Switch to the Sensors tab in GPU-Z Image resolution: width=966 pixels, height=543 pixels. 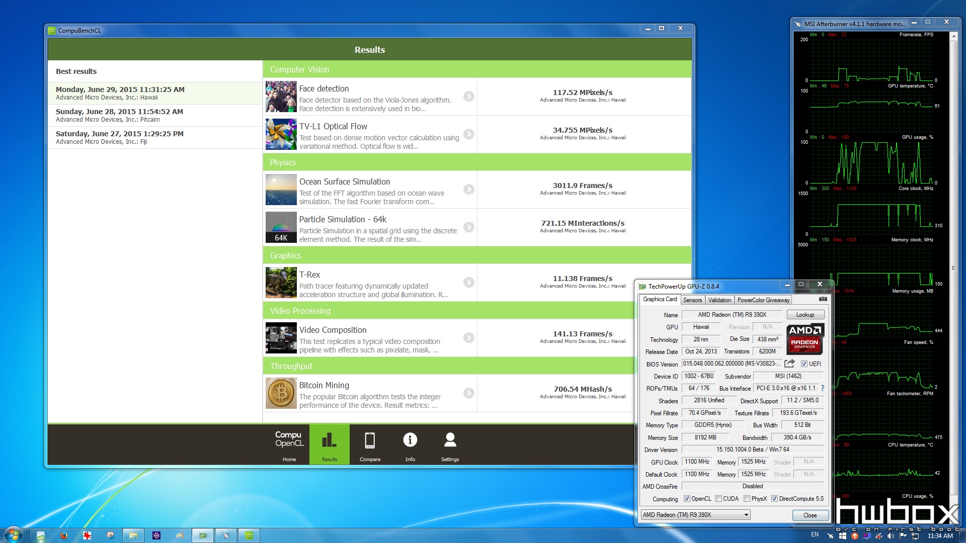(692, 300)
